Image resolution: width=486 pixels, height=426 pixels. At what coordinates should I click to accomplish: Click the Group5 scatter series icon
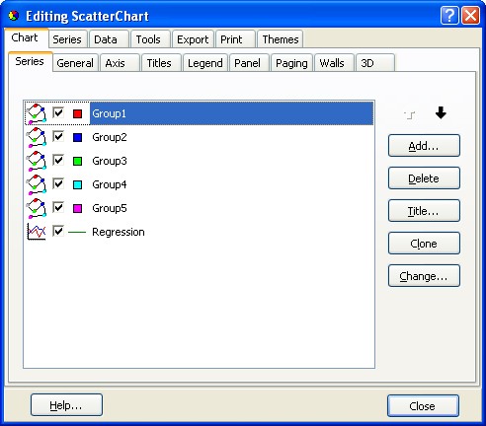coord(37,208)
